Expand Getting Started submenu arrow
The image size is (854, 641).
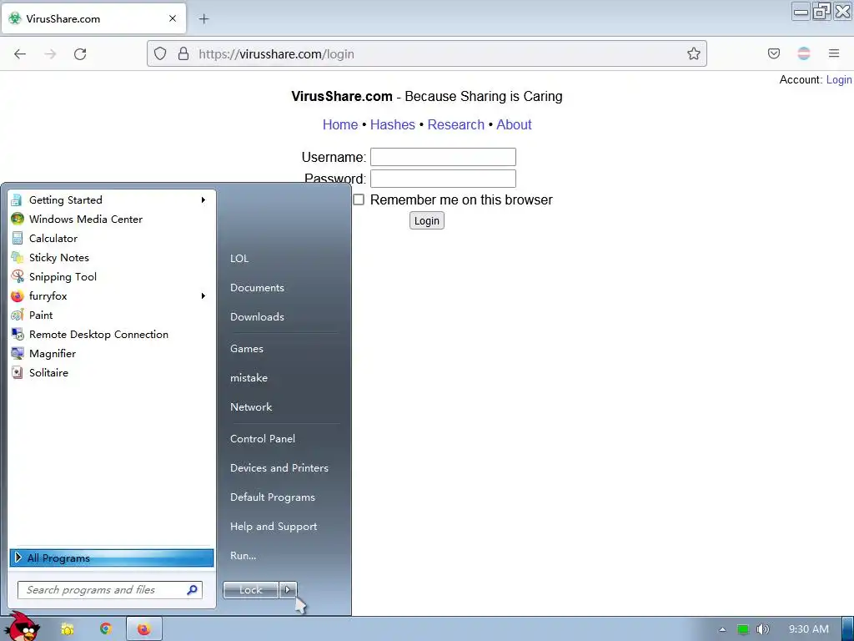point(203,200)
